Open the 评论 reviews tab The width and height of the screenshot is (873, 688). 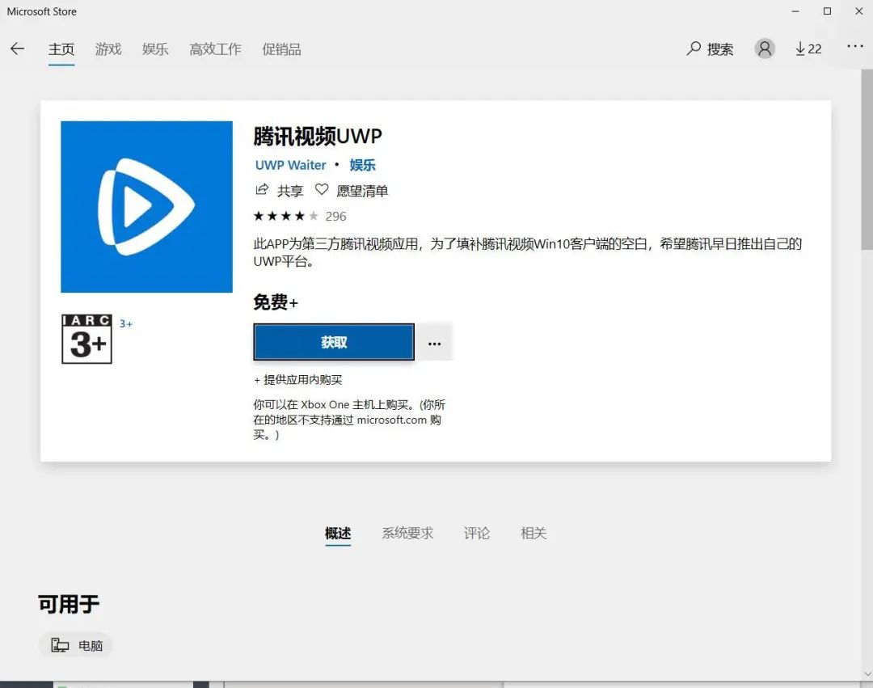(476, 534)
